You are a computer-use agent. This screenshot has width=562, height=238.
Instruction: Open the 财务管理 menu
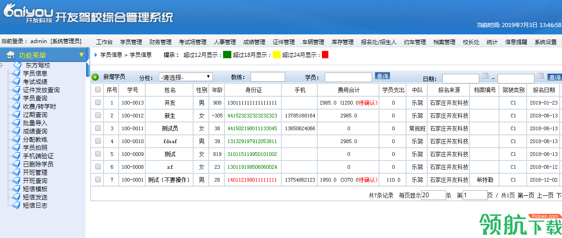click(161, 42)
